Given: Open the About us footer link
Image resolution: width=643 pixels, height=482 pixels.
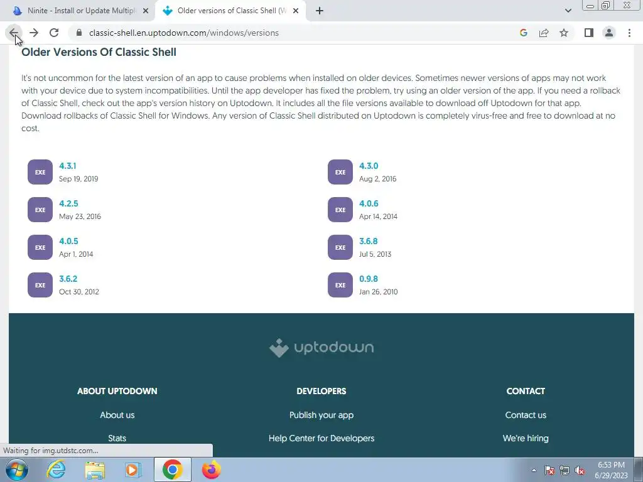Looking at the screenshot, I should point(117,415).
